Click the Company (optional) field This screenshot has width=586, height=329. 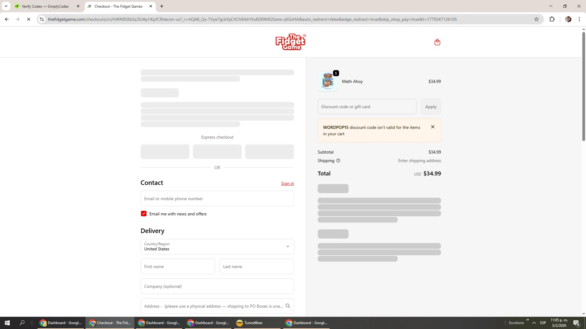pos(217,286)
